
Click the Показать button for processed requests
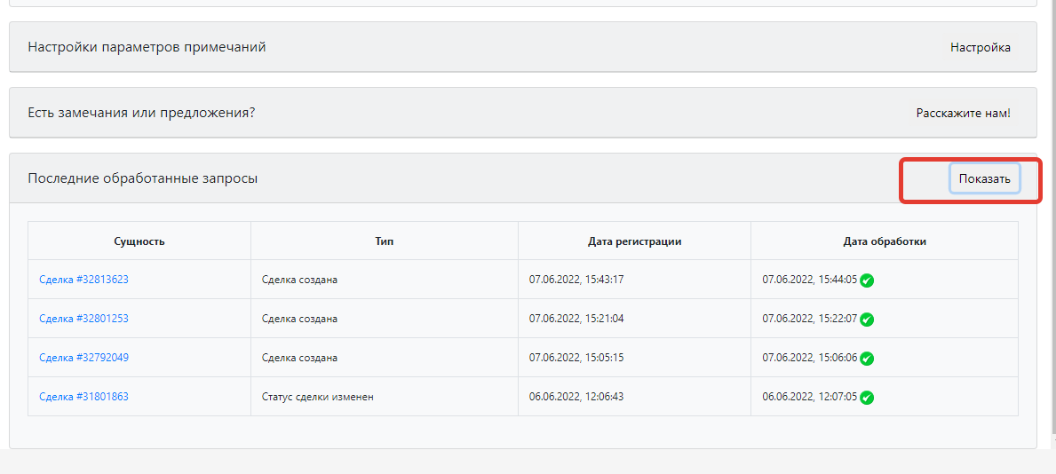985,178
